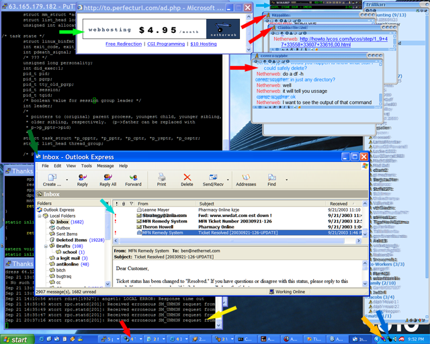Open the Help menu in Outlook Express
The width and height of the screenshot is (430, 344).
click(123, 166)
